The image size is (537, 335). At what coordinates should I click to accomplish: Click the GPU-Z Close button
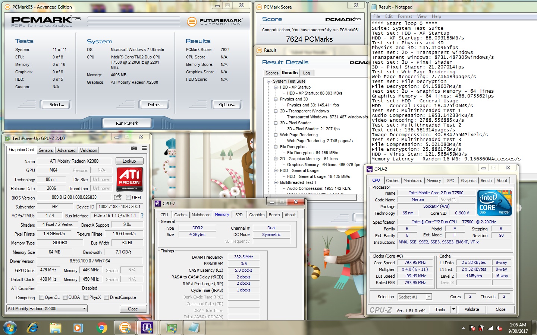coord(133,309)
